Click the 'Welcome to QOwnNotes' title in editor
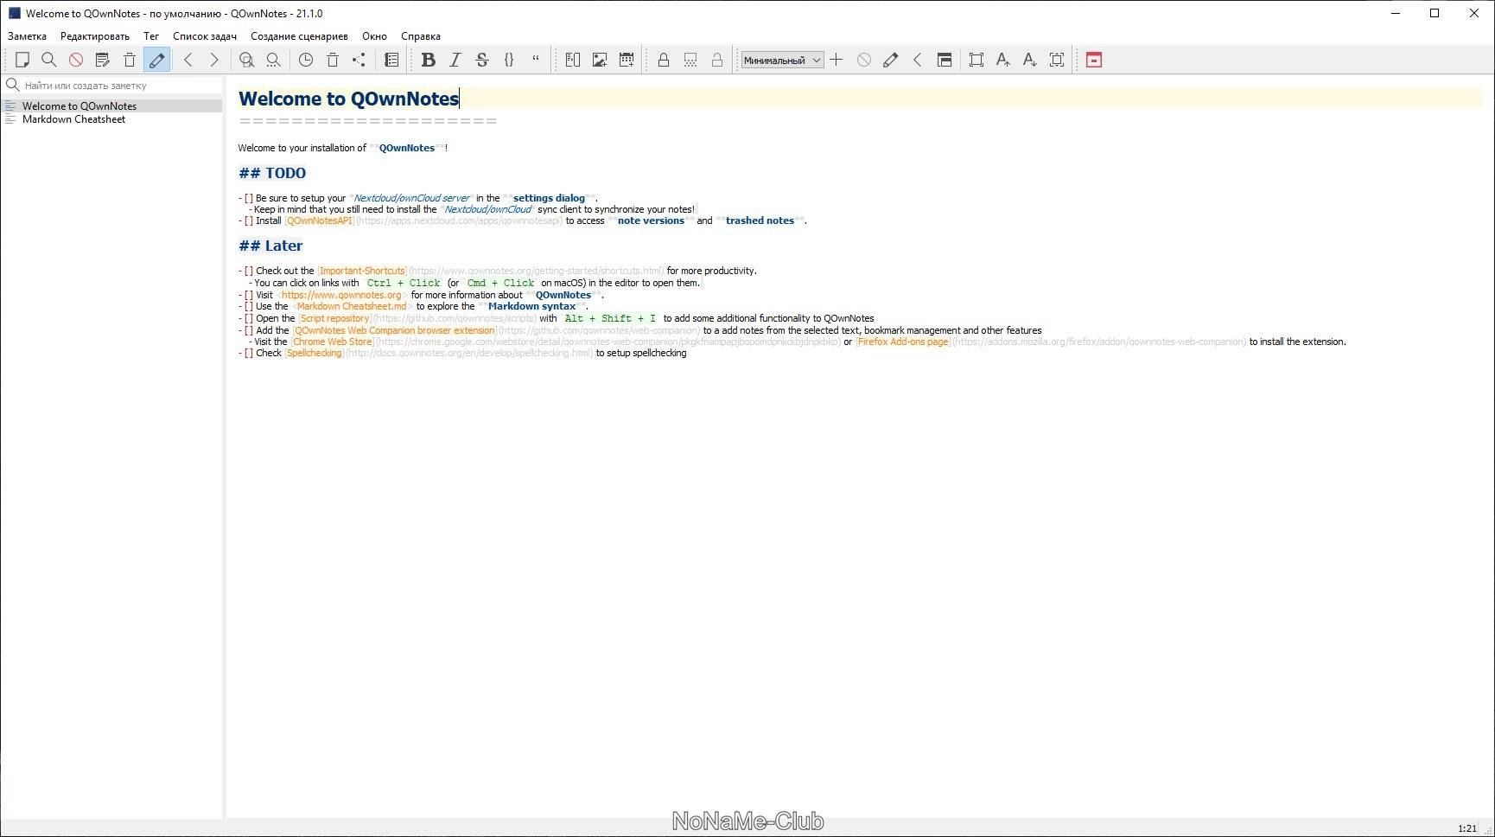The width and height of the screenshot is (1495, 837). pyautogui.click(x=349, y=99)
